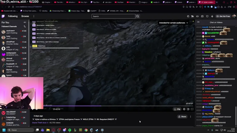Open Spotify from the taskbar

(70, 130)
